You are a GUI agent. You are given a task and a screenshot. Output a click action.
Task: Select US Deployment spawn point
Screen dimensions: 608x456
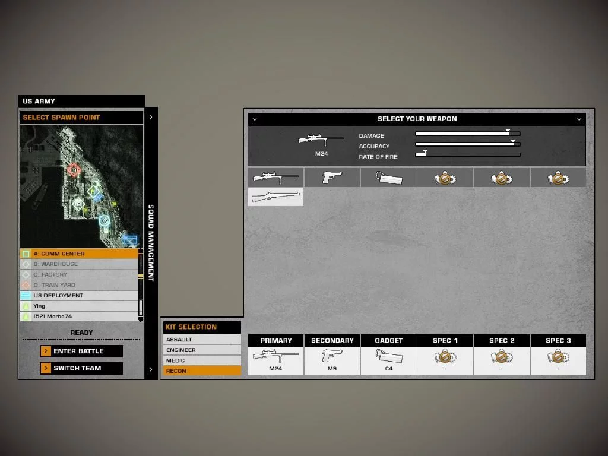(79, 296)
